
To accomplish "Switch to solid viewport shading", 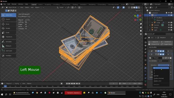I will pyautogui.click(x=134, y=7).
